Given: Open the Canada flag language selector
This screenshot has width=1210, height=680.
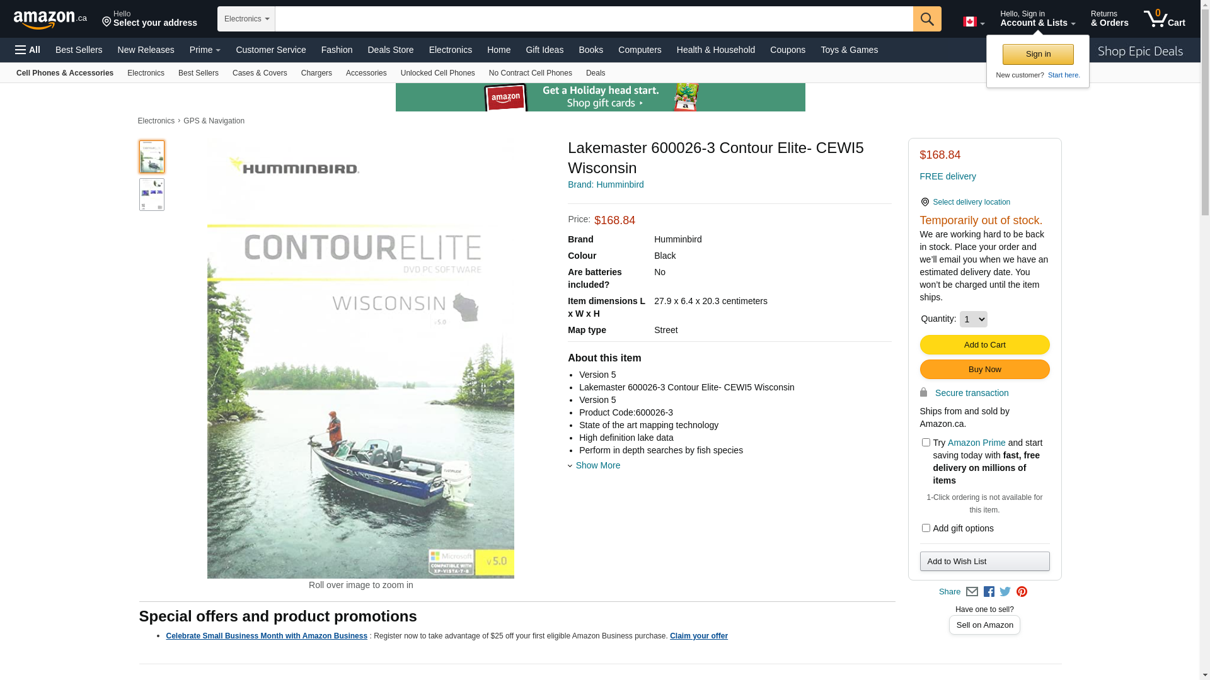Looking at the screenshot, I should tap(974, 22).
